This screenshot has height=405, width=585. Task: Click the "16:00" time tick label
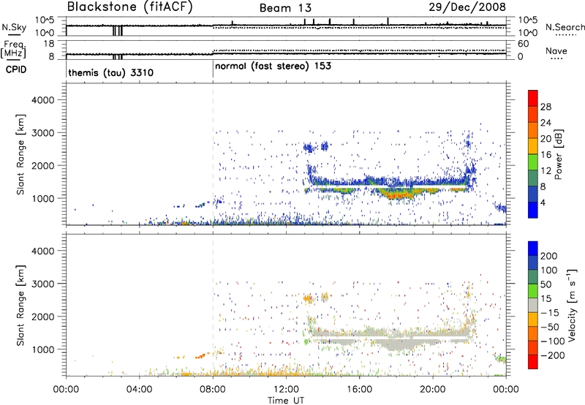pos(359,390)
